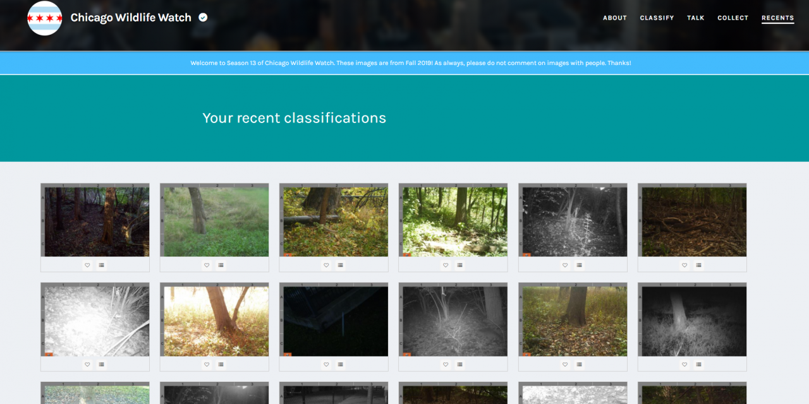Favorite the dark woods tree-trunks photo
Image resolution: width=809 pixels, height=404 pixels.
[x=87, y=265]
